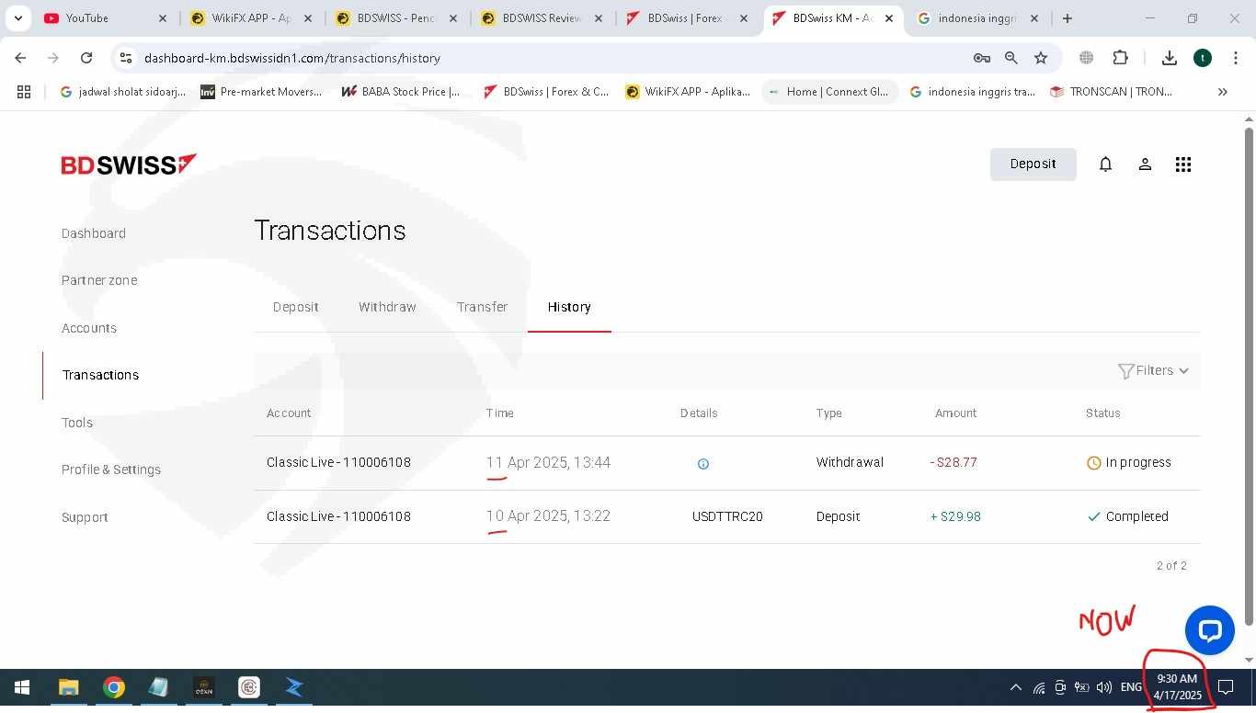Click the 11 Apr 2025, 13:44 time
This screenshot has width=1256, height=713.
tap(548, 463)
